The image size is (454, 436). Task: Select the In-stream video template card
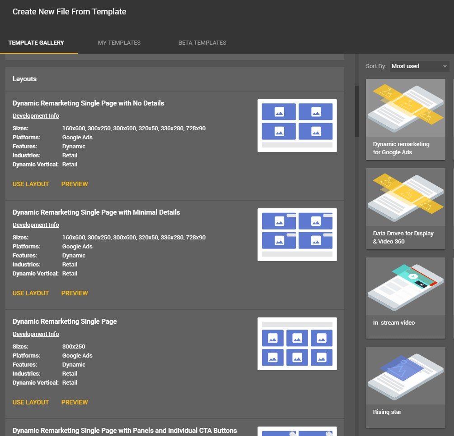tap(405, 298)
